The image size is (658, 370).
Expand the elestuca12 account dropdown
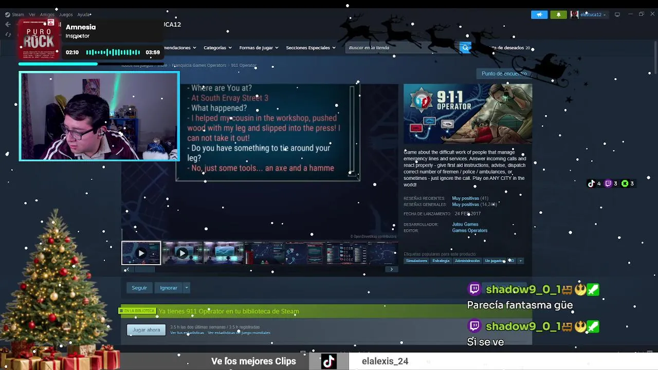point(605,15)
